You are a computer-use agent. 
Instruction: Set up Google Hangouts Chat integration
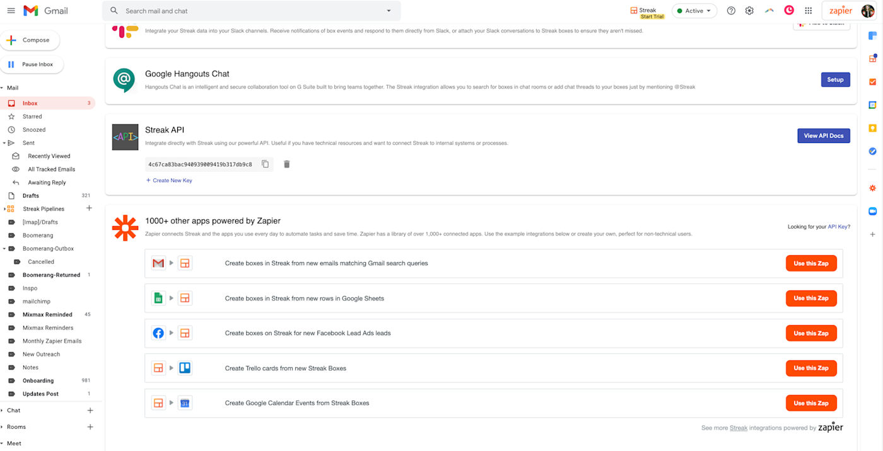(835, 80)
